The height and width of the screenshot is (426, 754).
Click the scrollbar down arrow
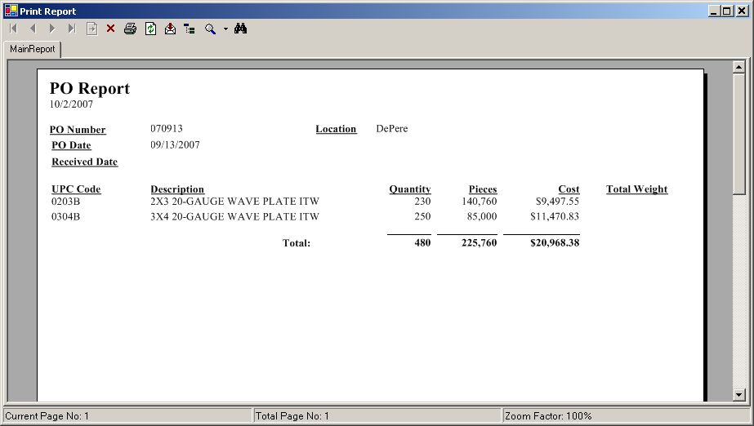(x=739, y=395)
